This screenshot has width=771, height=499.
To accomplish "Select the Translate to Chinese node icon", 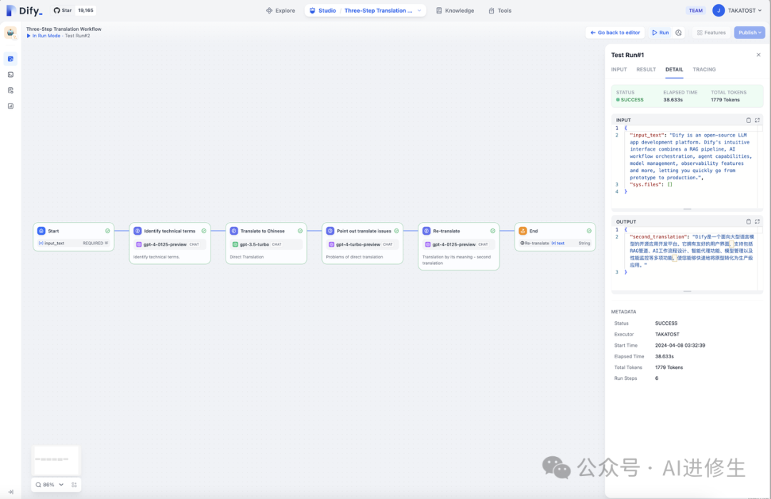I will pos(234,231).
